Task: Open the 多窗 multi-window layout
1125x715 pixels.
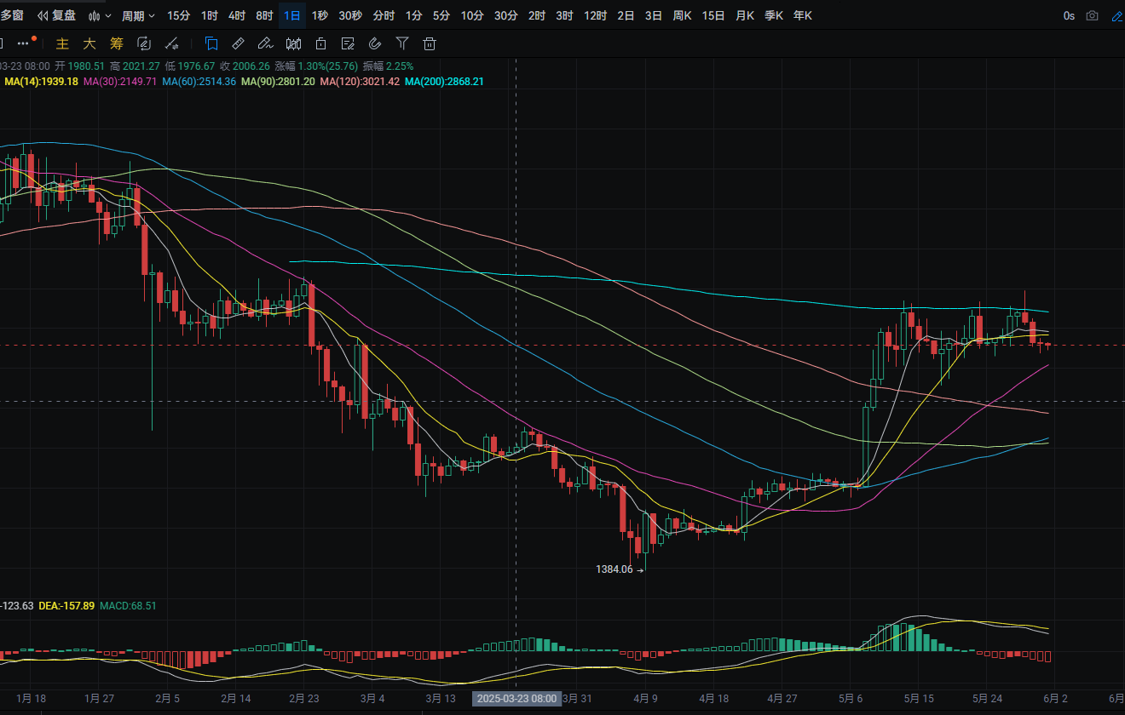Action: point(12,15)
